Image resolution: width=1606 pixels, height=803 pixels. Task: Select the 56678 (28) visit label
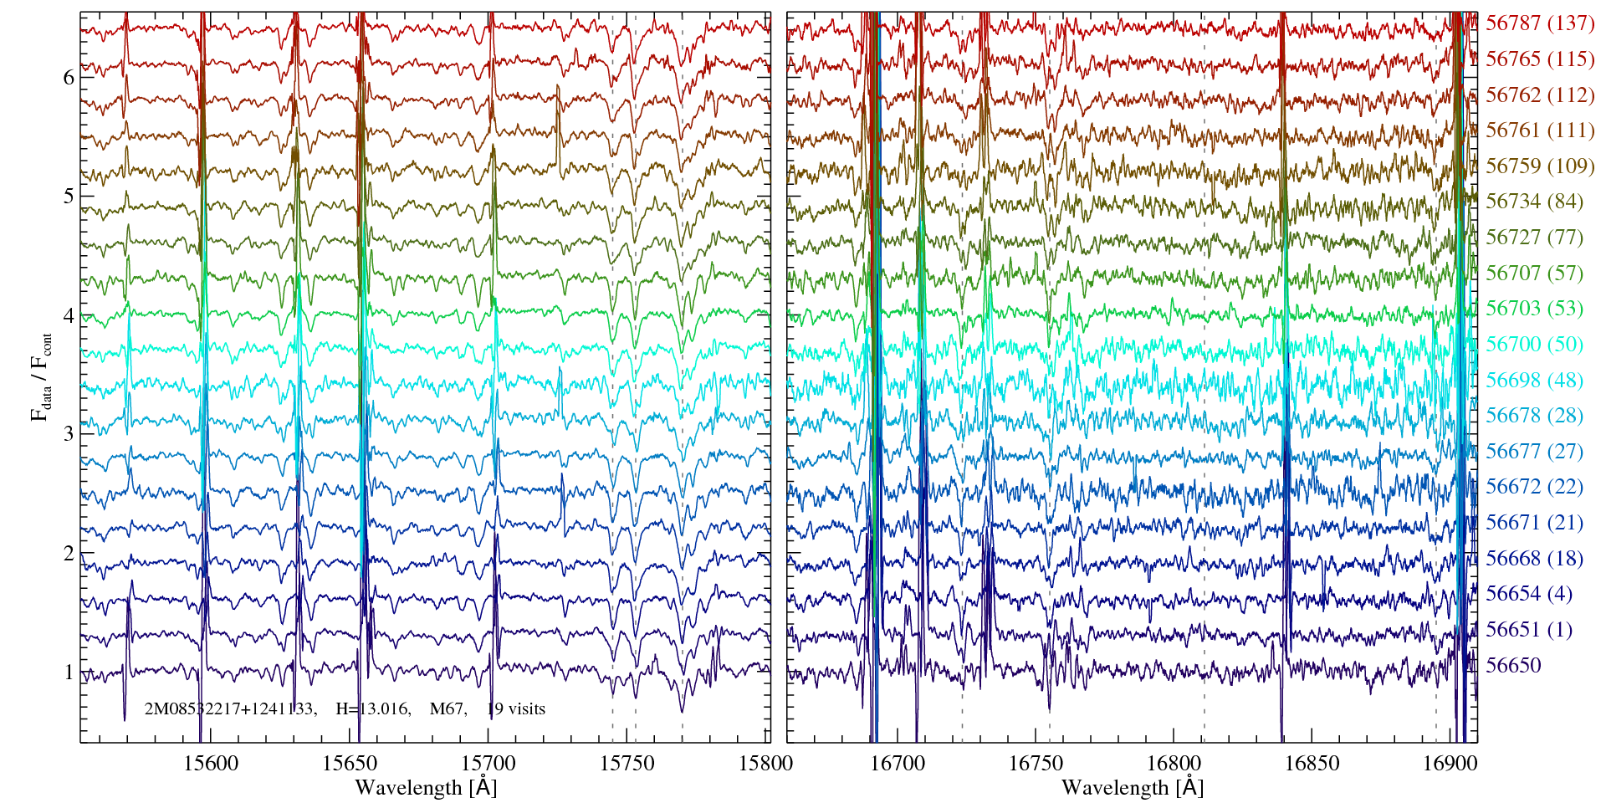[1534, 416]
